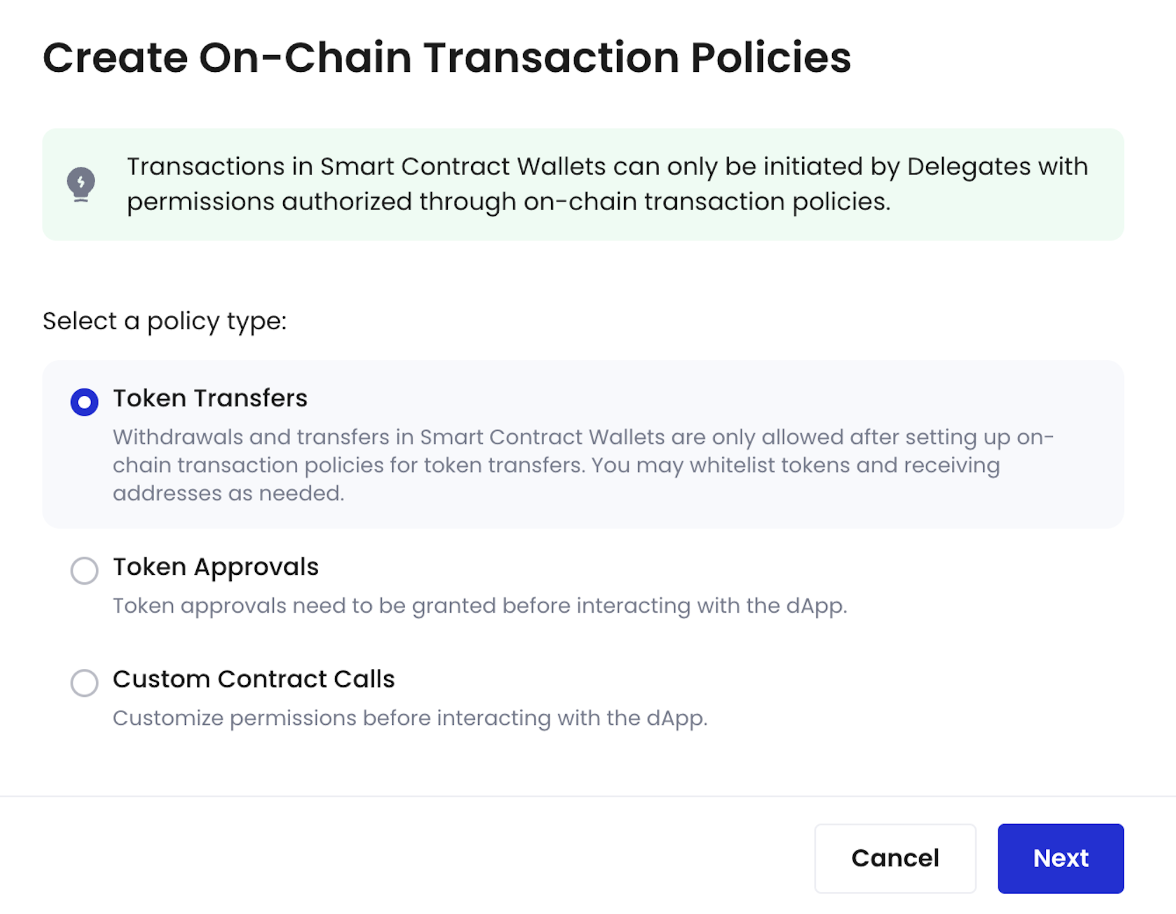Proceed with the Next button
1176x914 pixels.
(1060, 858)
